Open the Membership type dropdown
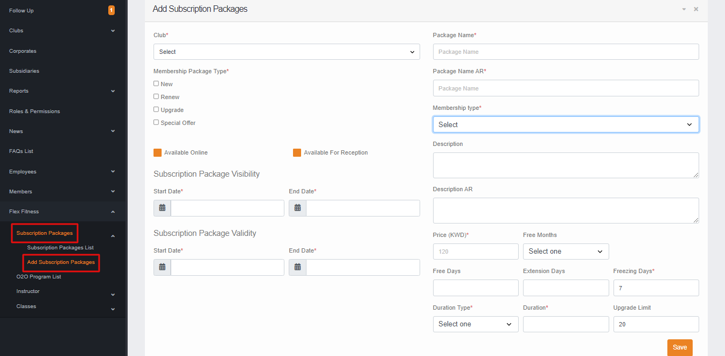This screenshot has height=356, width=725. (566, 124)
